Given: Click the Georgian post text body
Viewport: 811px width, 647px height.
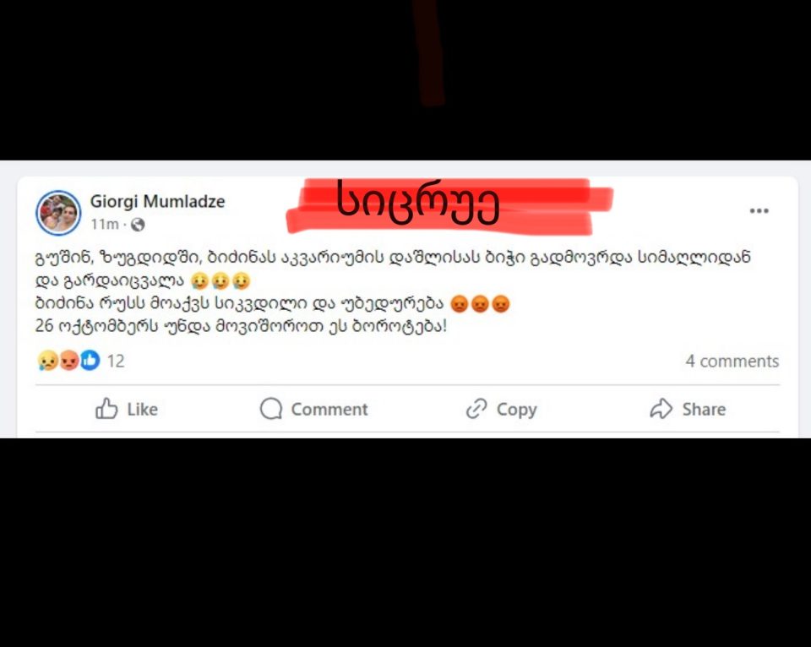Looking at the screenshot, I should [393, 291].
